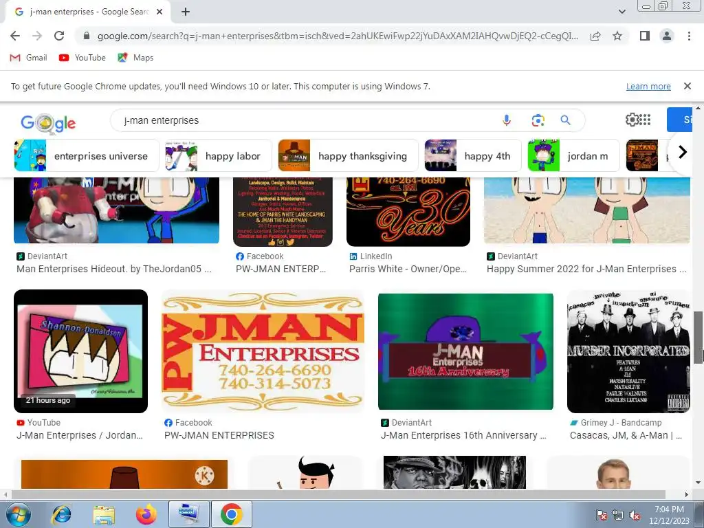Click J-Man Enterprises / Jordan... YouTube title
The width and height of the screenshot is (704, 528).
pos(80,435)
